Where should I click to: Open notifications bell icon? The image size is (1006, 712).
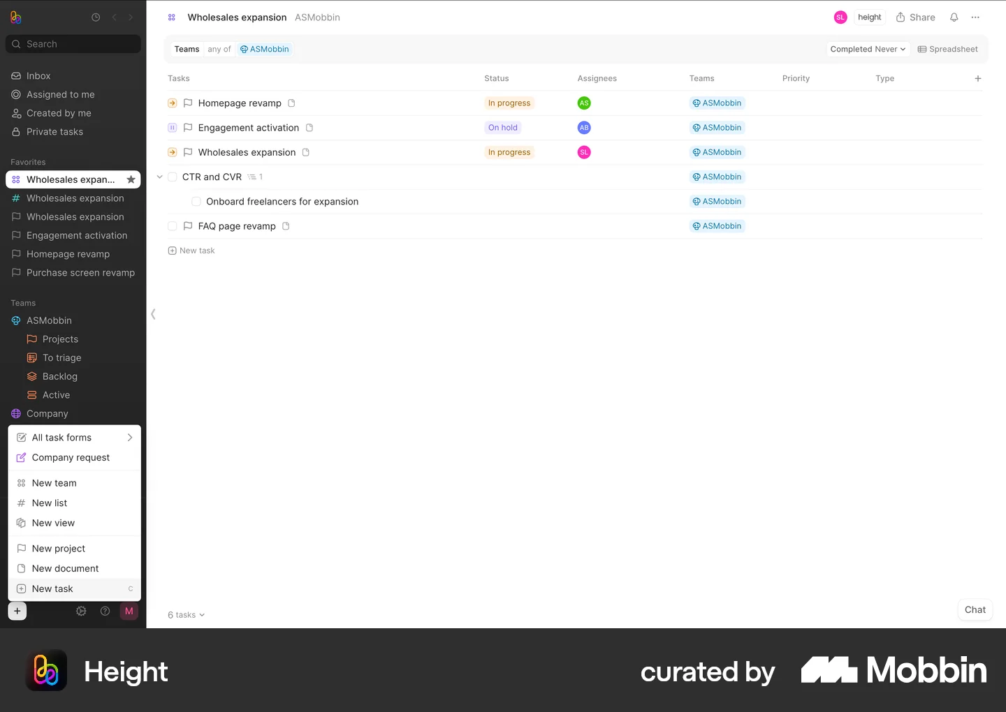click(x=954, y=17)
